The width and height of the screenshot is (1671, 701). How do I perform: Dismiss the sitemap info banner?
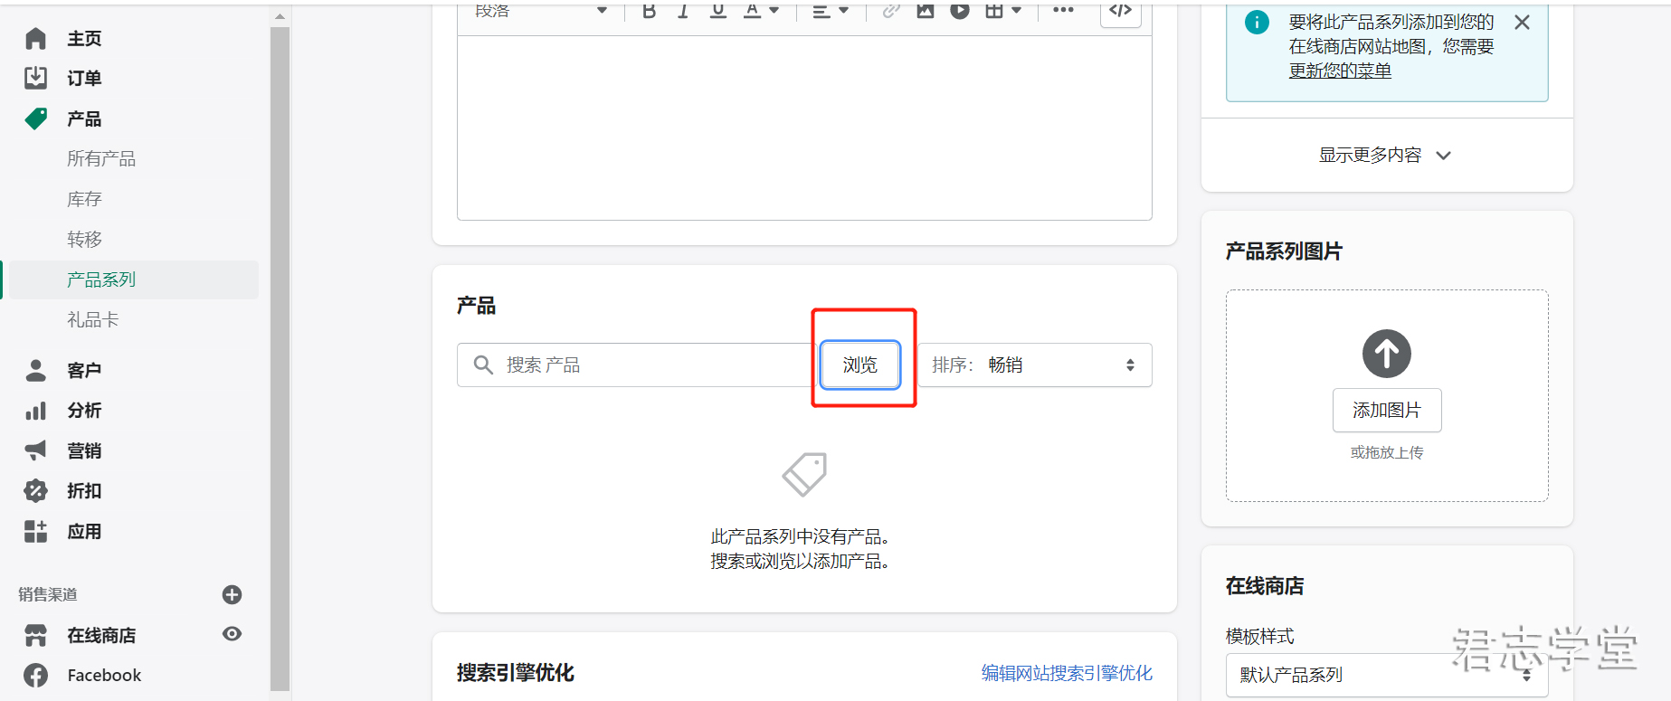click(x=1522, y=23)
